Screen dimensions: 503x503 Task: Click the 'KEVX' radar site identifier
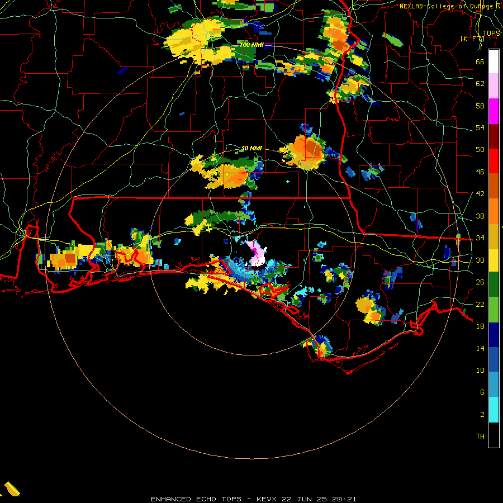click(268, 499)
